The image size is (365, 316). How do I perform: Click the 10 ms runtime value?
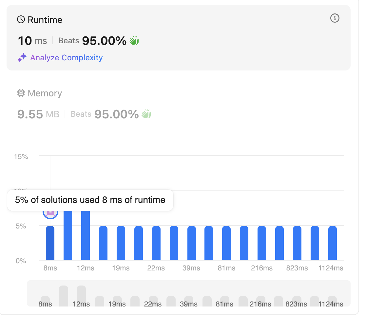coord(32,41)
